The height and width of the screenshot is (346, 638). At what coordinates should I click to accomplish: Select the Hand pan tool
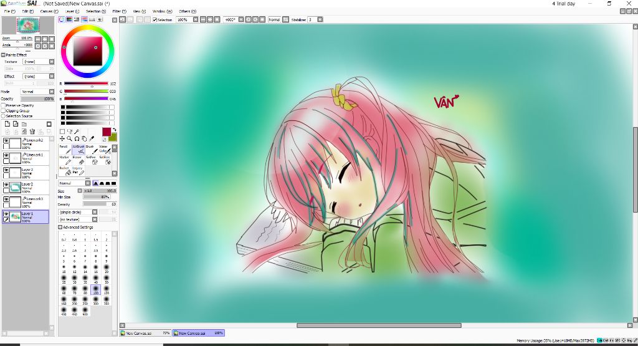coord(84,139)
